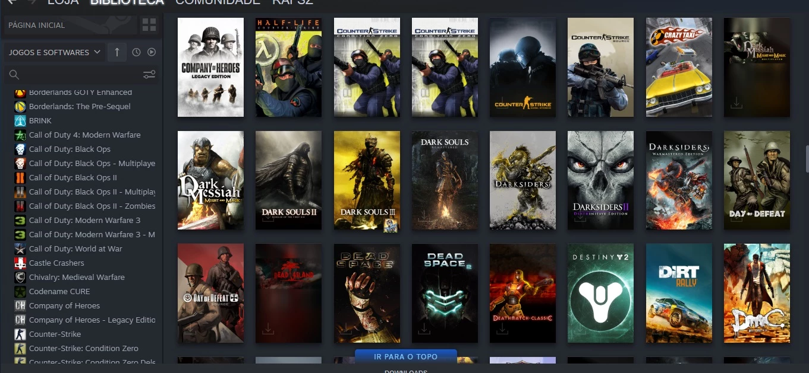Open the Dark Souls II cover
Screen dimensions: 809x373
tap(288, 180)
